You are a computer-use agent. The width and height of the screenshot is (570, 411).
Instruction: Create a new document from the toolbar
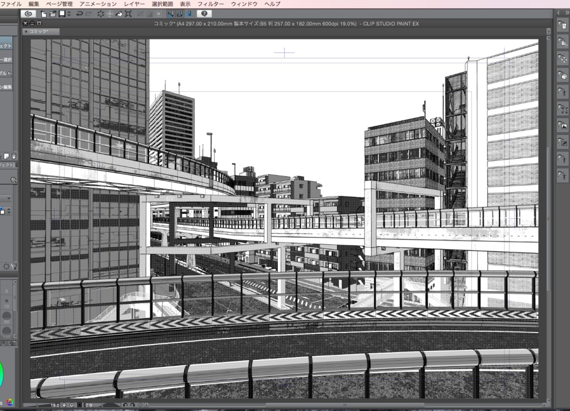click(43, 14)
